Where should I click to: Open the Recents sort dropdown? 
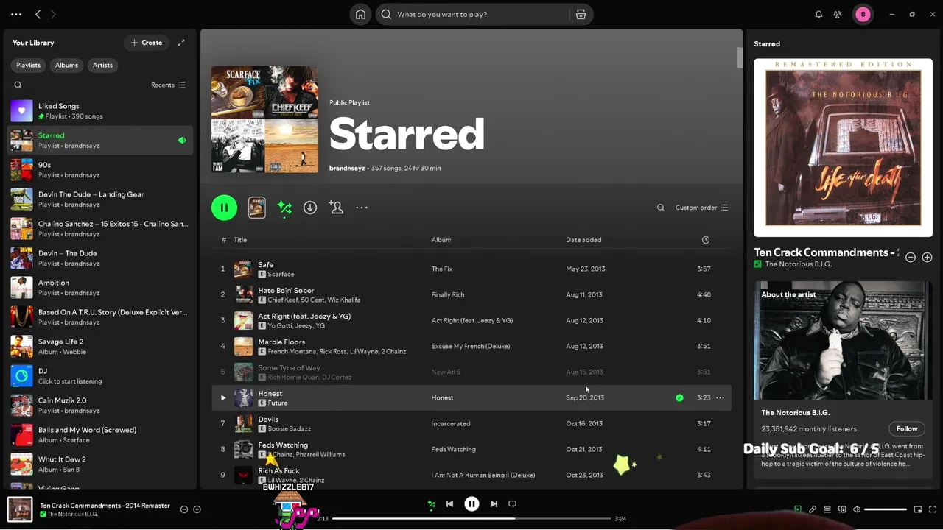coord(168,85)
